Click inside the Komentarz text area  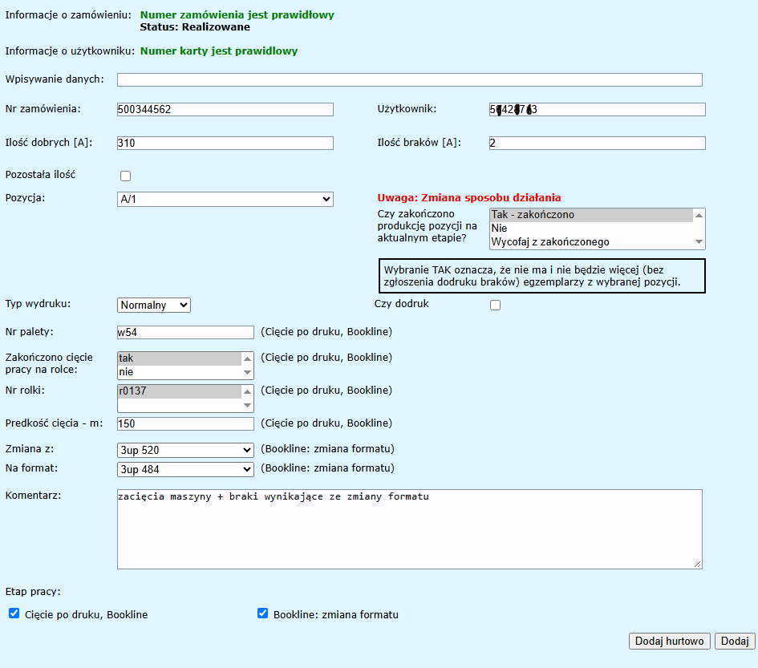click(x=409, y=529)
